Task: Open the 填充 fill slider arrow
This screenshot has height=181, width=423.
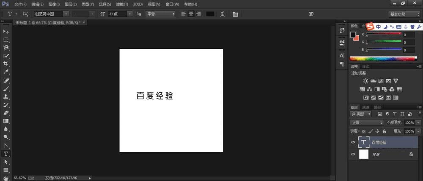Action: point(418,131)
